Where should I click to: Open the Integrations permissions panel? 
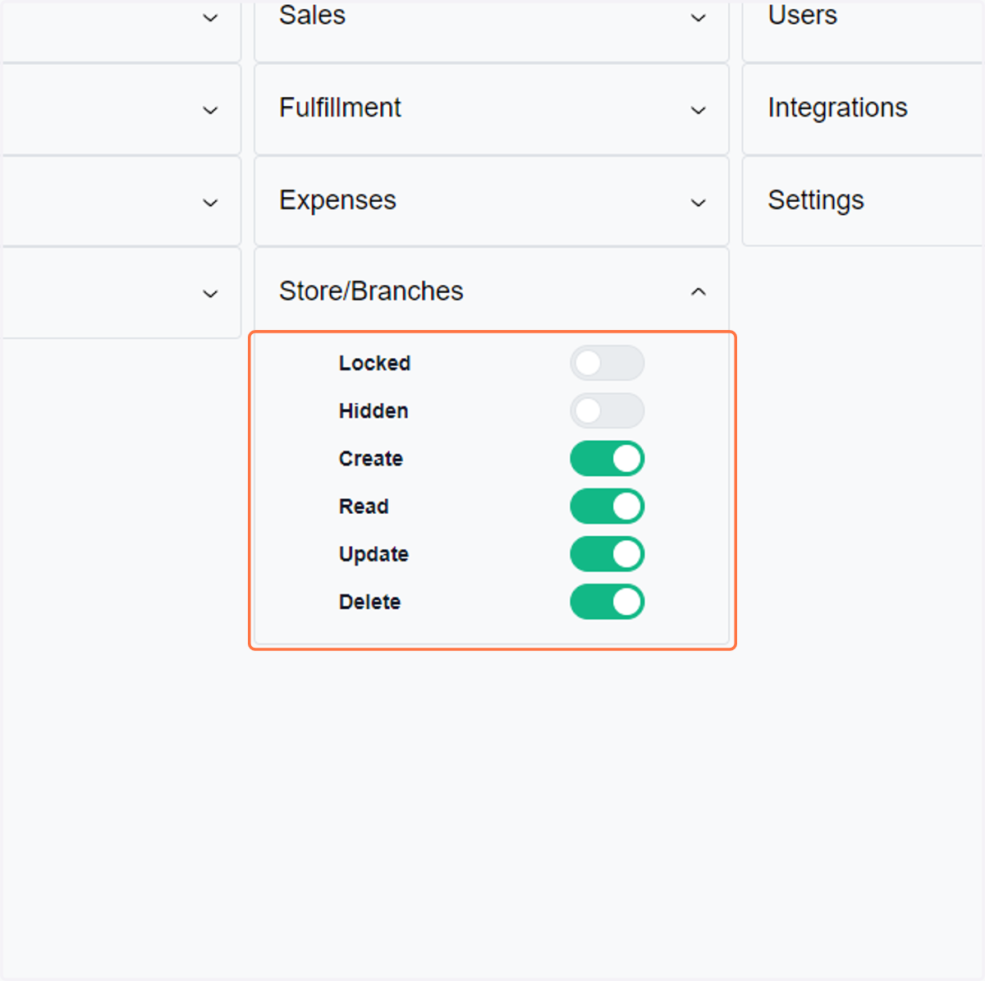pyautogui.click(x=864, y=109)
